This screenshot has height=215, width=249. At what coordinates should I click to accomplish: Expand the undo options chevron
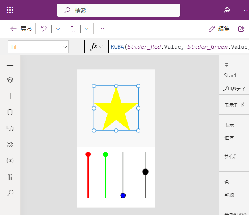58,29
